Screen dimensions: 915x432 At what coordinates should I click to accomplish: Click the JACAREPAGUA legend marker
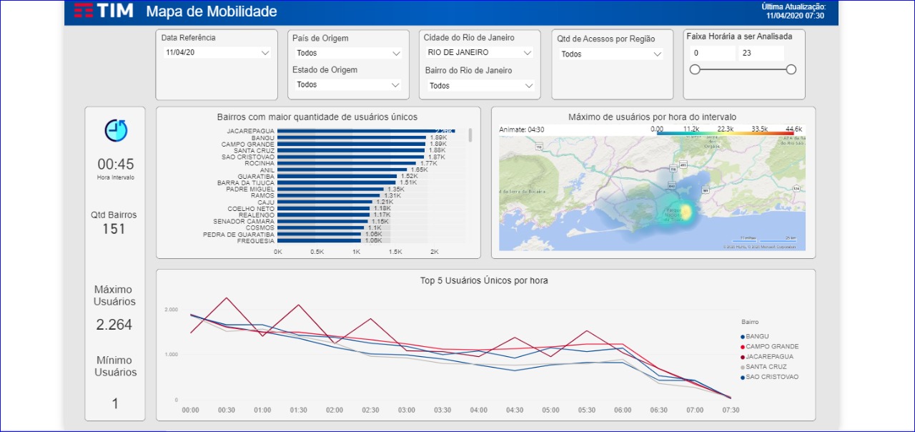click(743, 356)
